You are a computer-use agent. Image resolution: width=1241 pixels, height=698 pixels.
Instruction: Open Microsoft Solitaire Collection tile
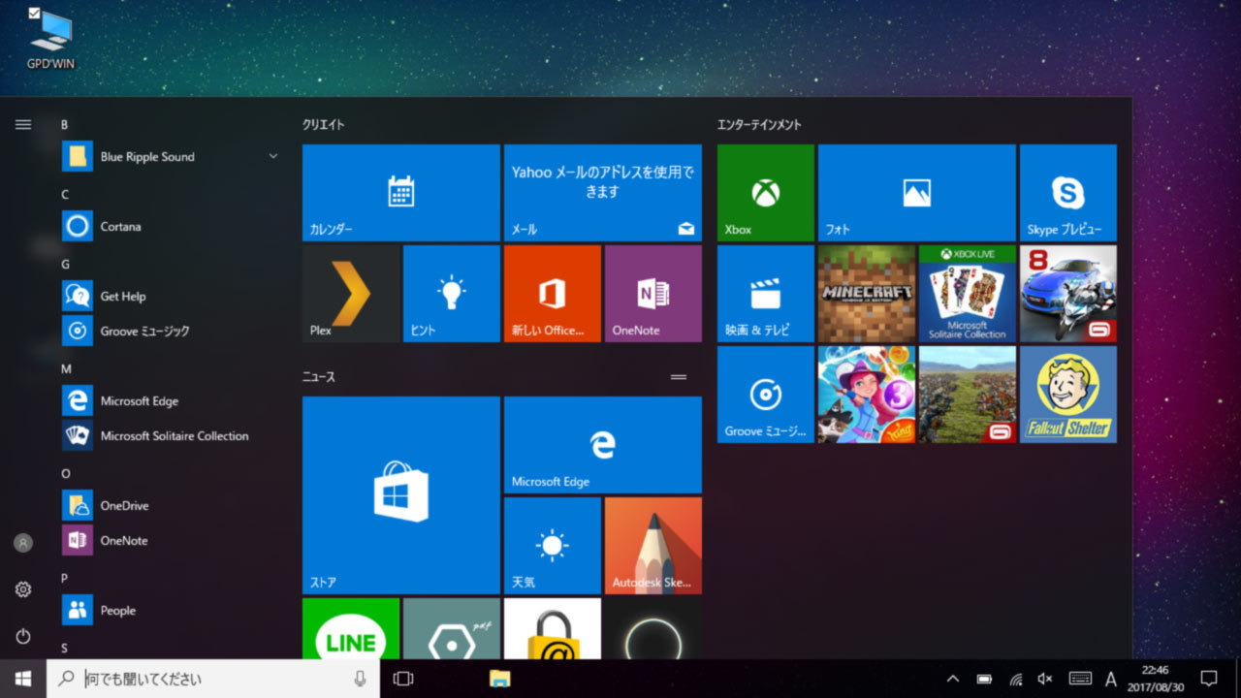[x=967, y=294]
